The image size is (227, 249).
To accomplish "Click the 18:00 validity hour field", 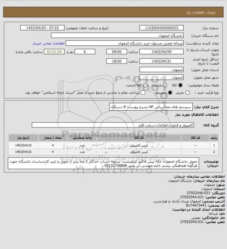I will 117,61.
